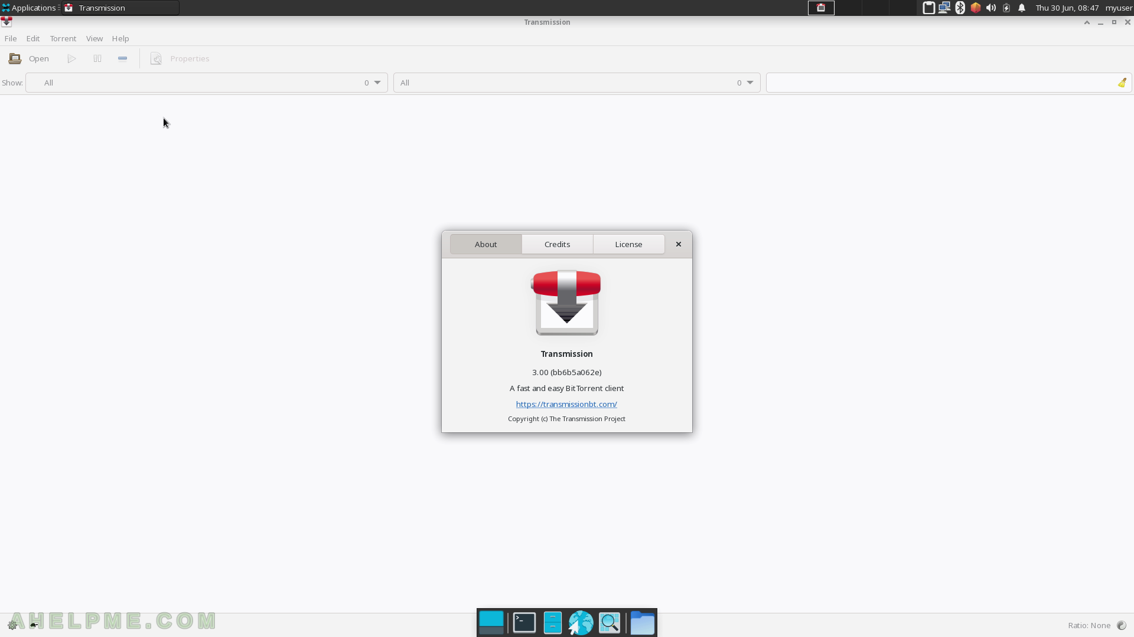Click the Remove torrent minus icon
This screenshot has width=1134, height=637.
123,58
